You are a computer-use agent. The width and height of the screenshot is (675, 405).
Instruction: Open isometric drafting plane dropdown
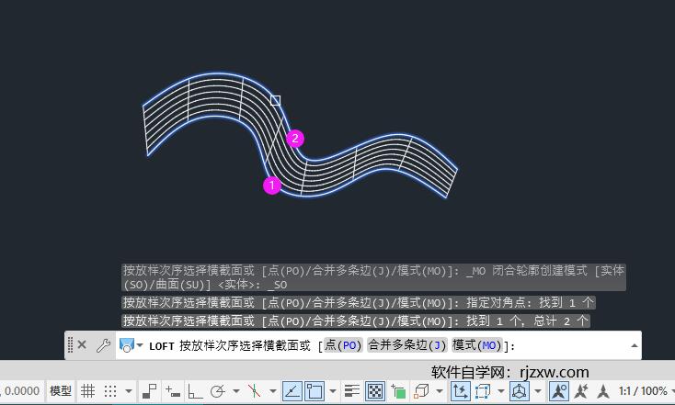tap(273, 391)
